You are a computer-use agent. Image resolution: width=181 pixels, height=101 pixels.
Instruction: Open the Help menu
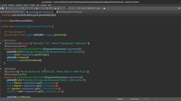click(x=49, y=5)
